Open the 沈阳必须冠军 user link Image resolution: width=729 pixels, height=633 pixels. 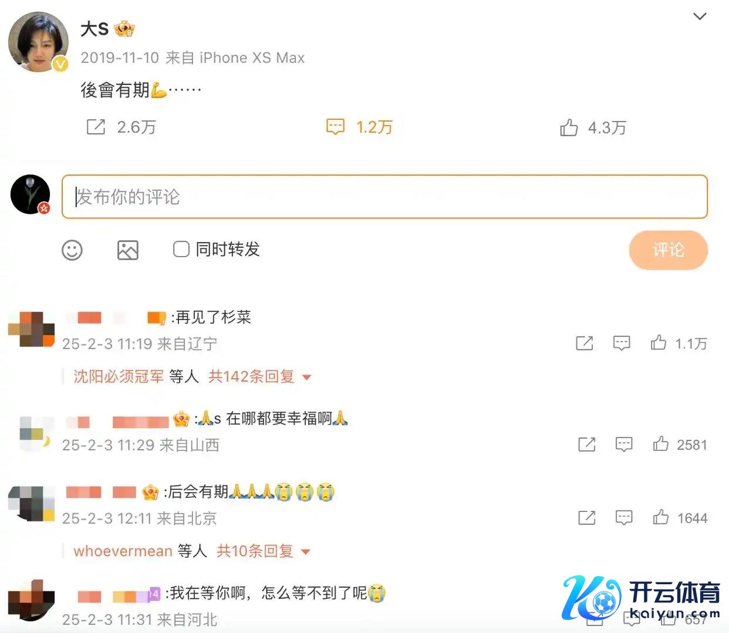point(119,376)
